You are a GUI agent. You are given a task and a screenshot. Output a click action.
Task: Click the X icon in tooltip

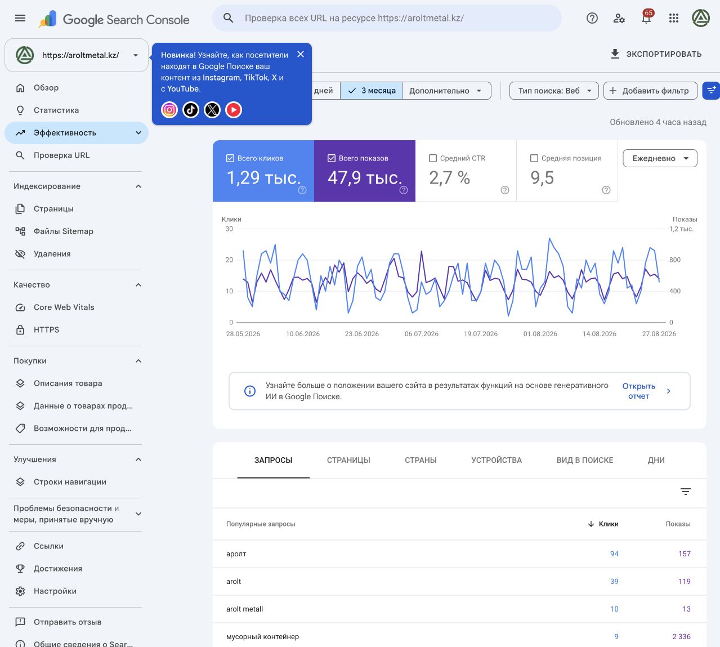pyautogui.click(x=212, y=110)
